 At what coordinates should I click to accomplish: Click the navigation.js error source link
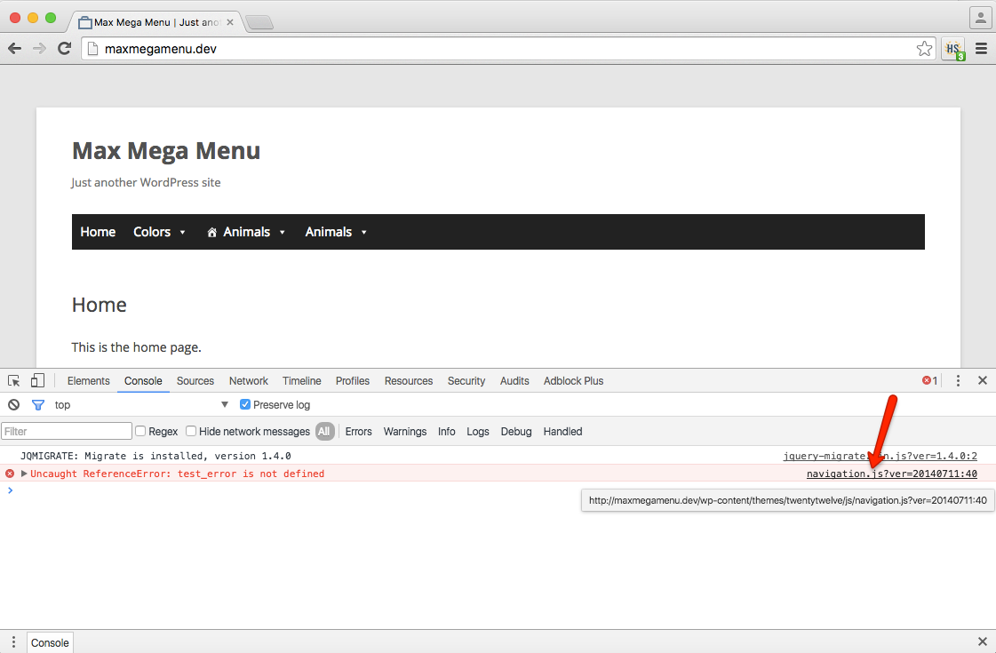pyautogui.click(x=890, y=474)
